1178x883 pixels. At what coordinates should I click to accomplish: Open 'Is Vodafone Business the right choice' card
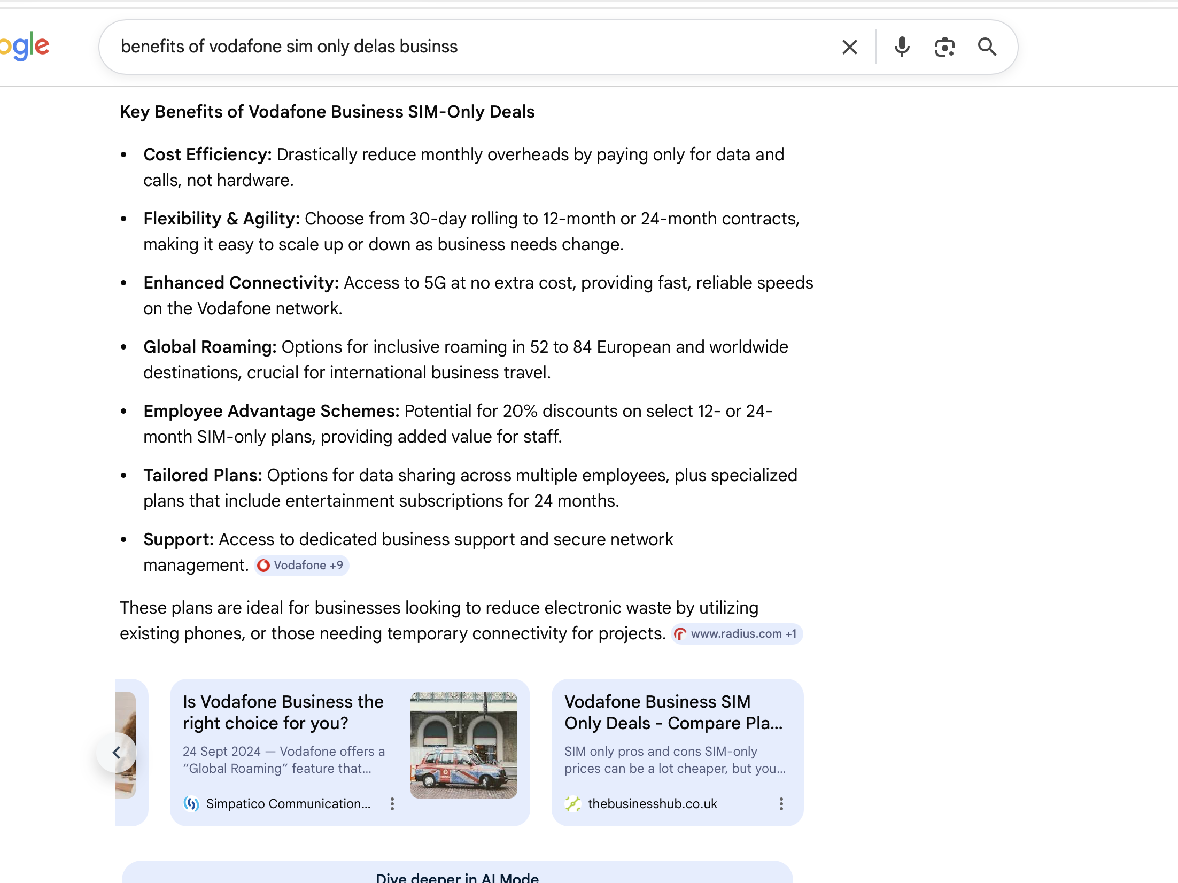coord(350,753)
